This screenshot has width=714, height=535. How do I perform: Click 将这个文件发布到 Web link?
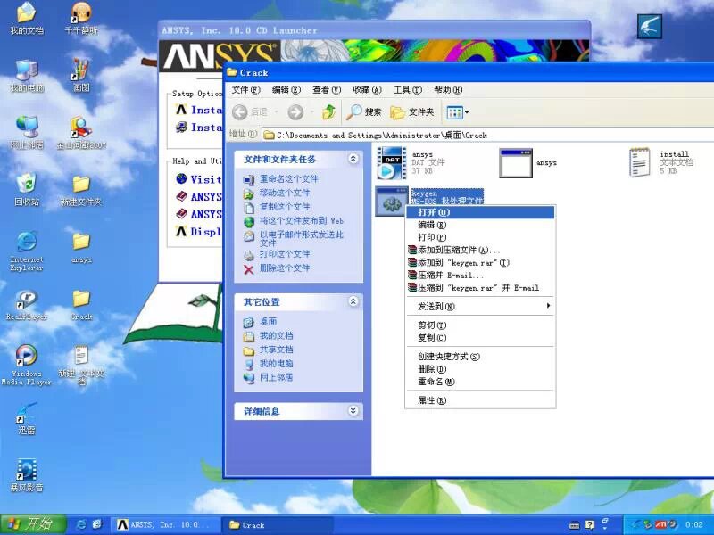[302, 220]
